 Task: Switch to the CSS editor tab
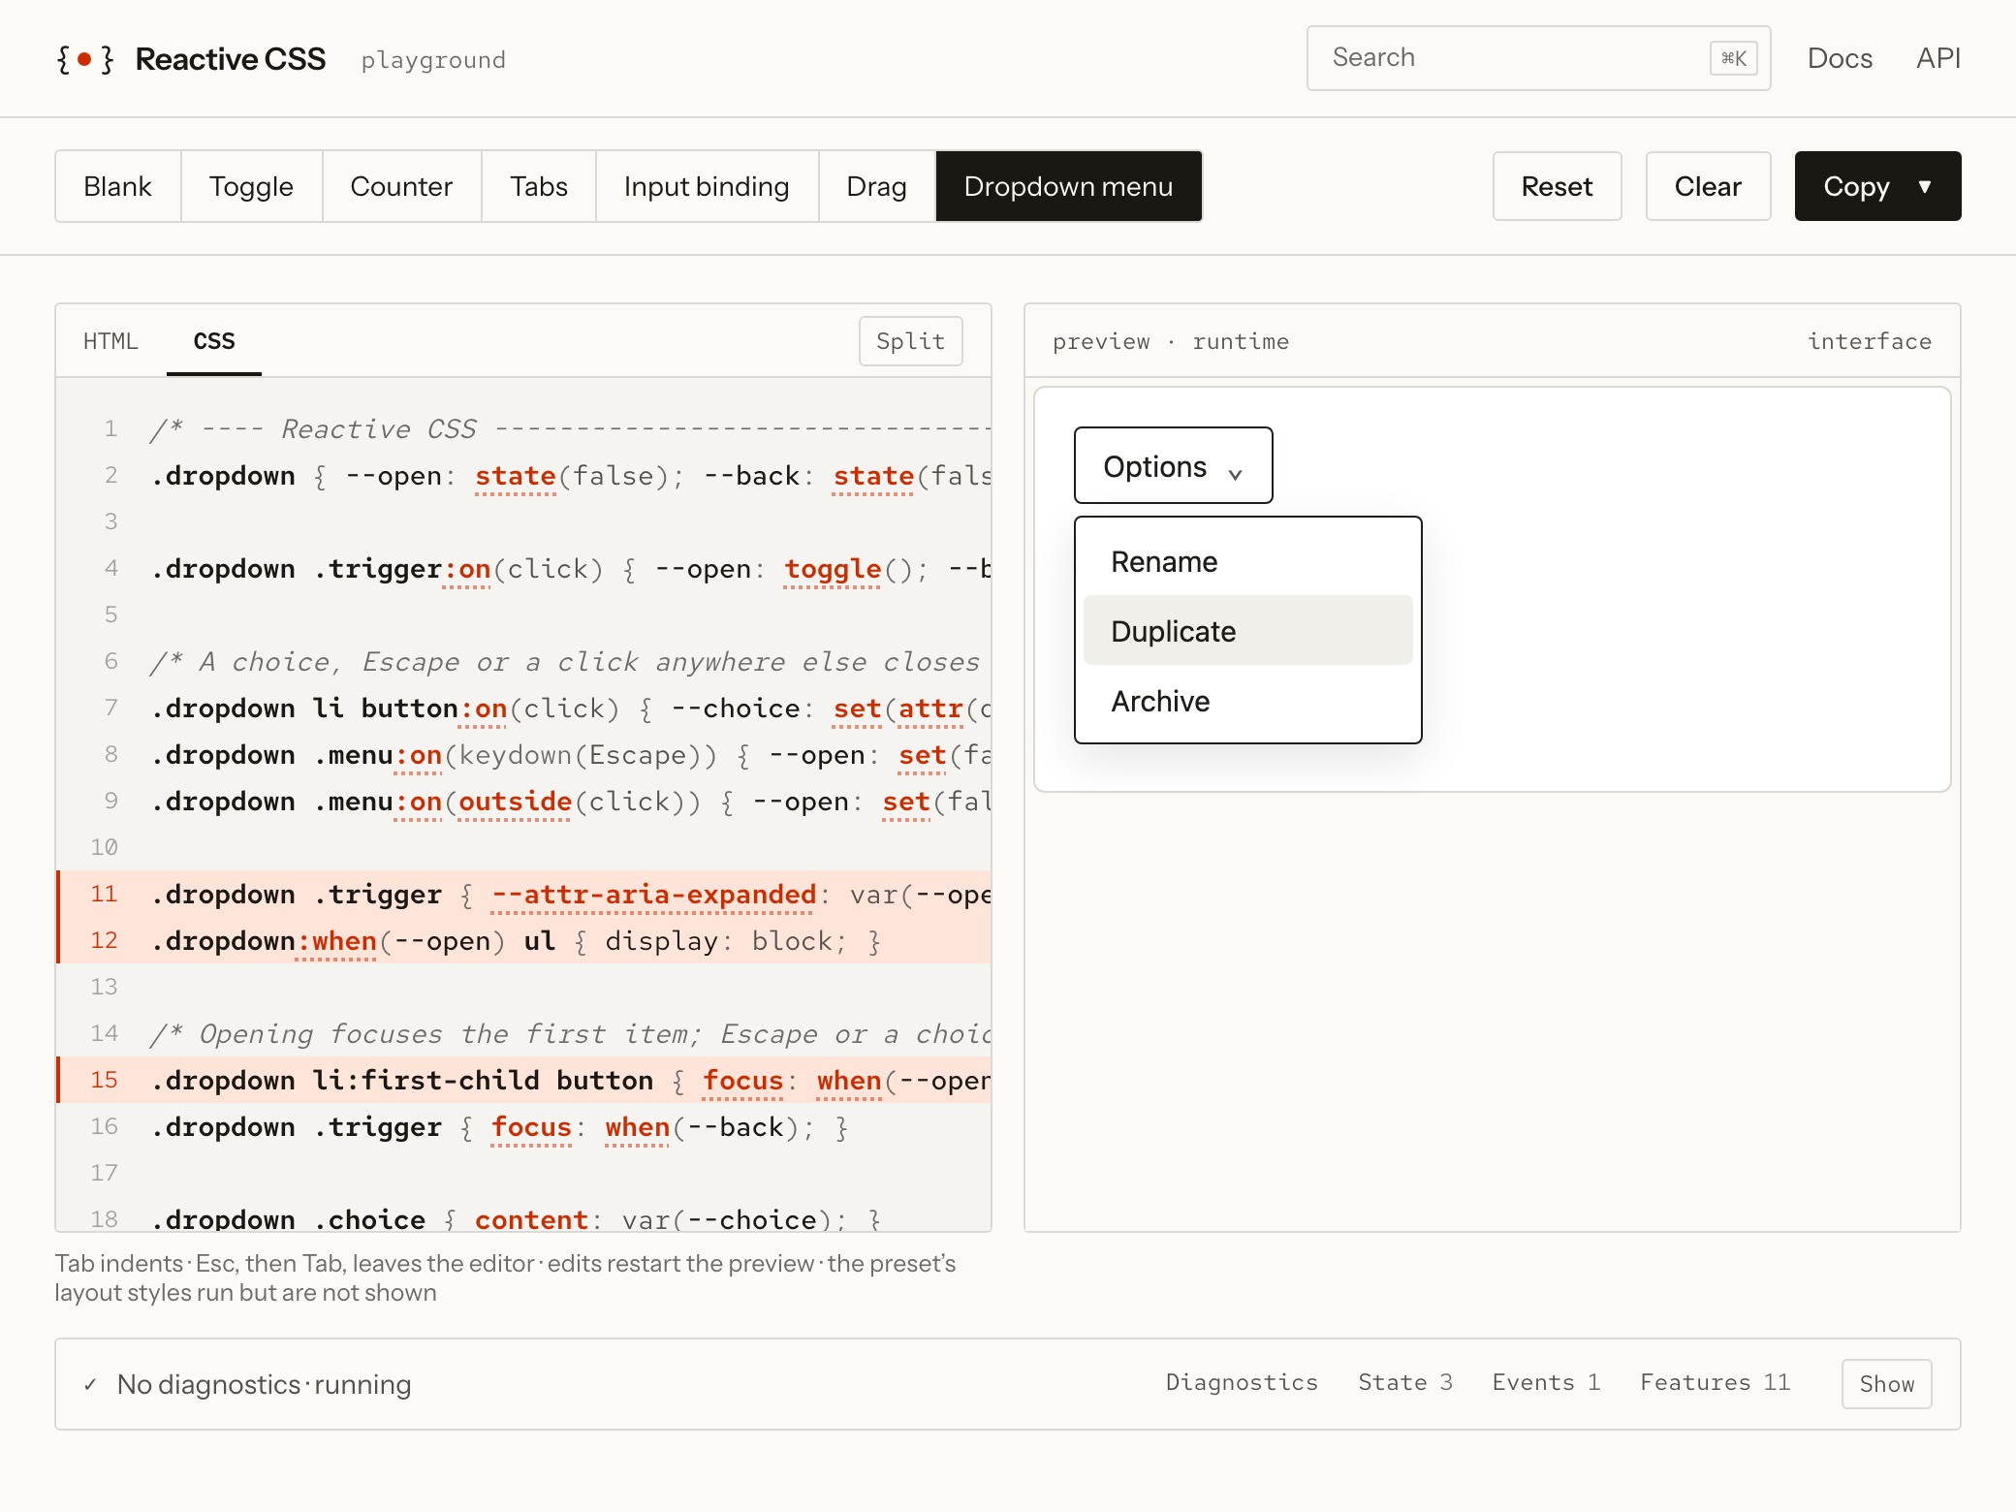tap(214, 341)
